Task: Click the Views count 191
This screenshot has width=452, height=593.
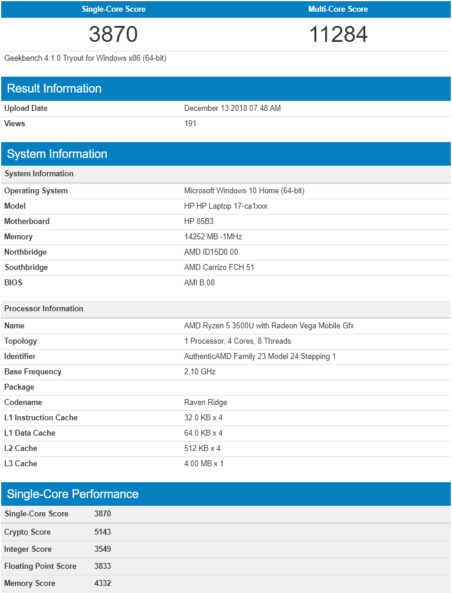Action: pos(190,124)
